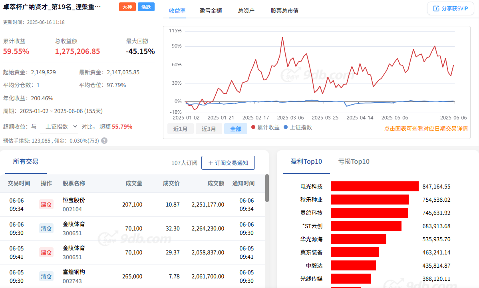Click the help question-mark icon beside commission
This screenshot has height=288, width=479.
click(x=104, y=141)
